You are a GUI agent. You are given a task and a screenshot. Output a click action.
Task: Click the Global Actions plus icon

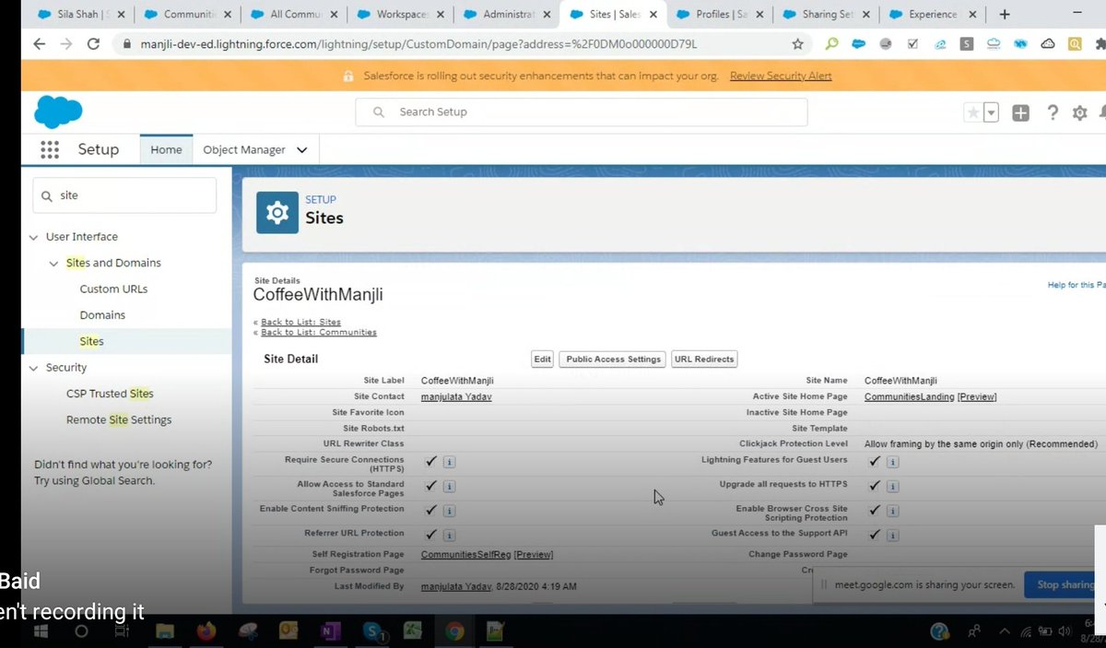point(1020,112)
